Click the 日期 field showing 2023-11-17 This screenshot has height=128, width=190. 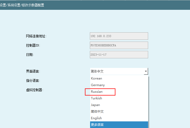pyautogui.click(x=119, y=55)
